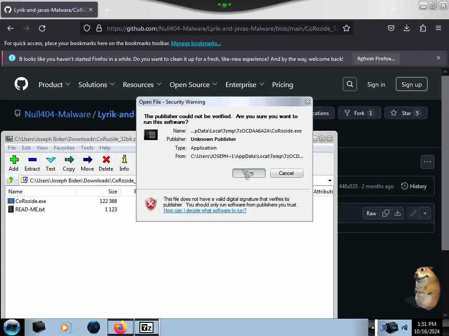Click the Firefox taskbar icon
Viewport: 449px width, 336px height.
120,327
